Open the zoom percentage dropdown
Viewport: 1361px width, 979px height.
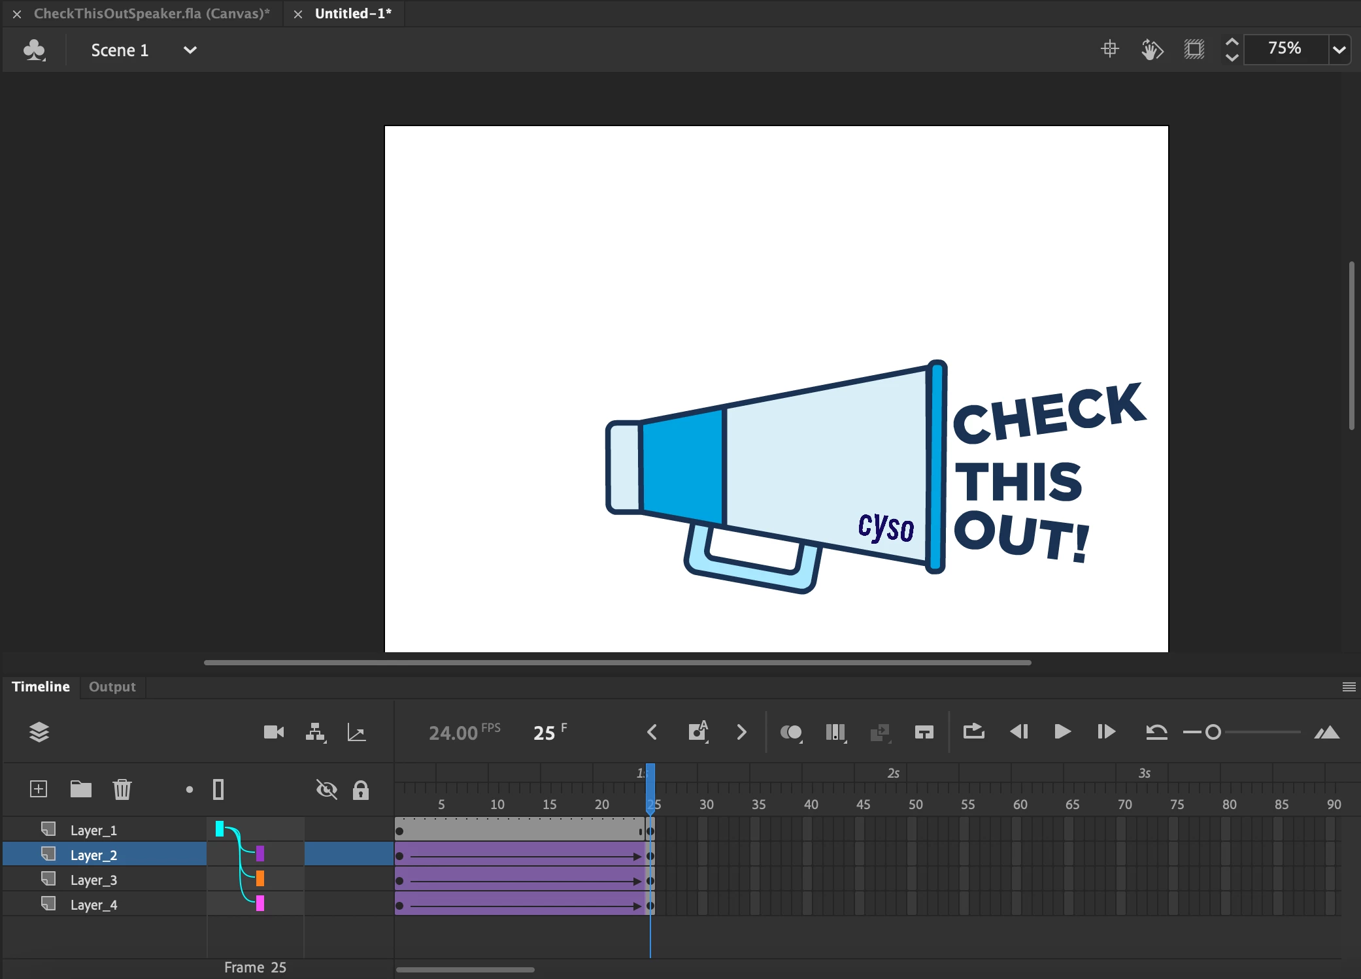coord(1339,50)
